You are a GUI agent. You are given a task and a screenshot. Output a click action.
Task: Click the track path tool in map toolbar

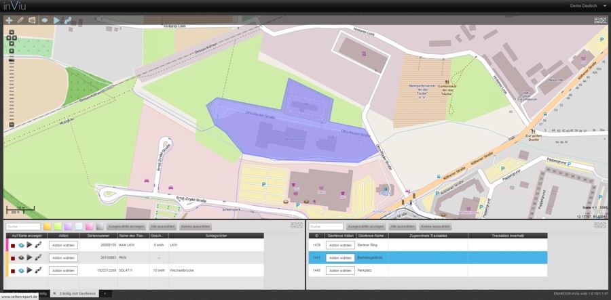68,20
